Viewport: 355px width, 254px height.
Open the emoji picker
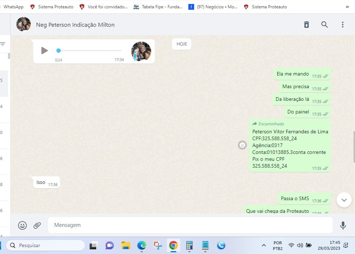coord(22,225)
